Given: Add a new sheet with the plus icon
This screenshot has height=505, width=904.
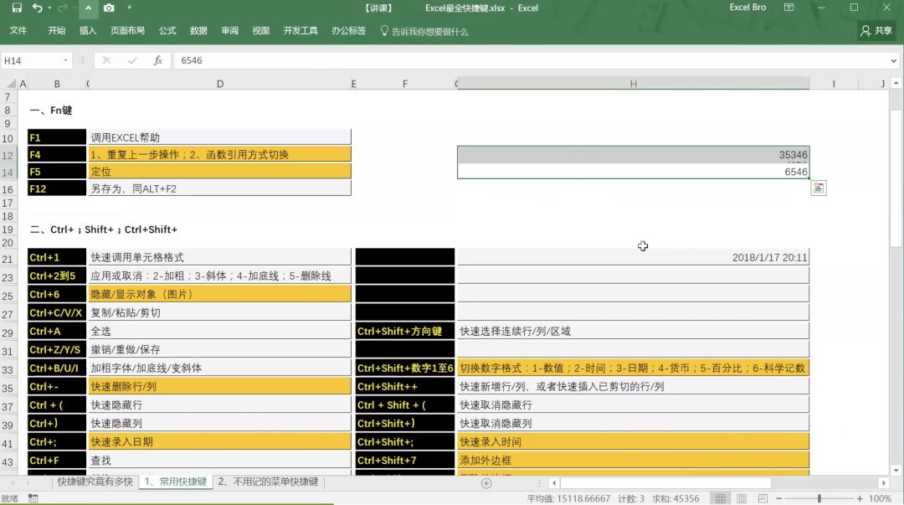Looking at the screenshot, I should [x=486, y=483].
